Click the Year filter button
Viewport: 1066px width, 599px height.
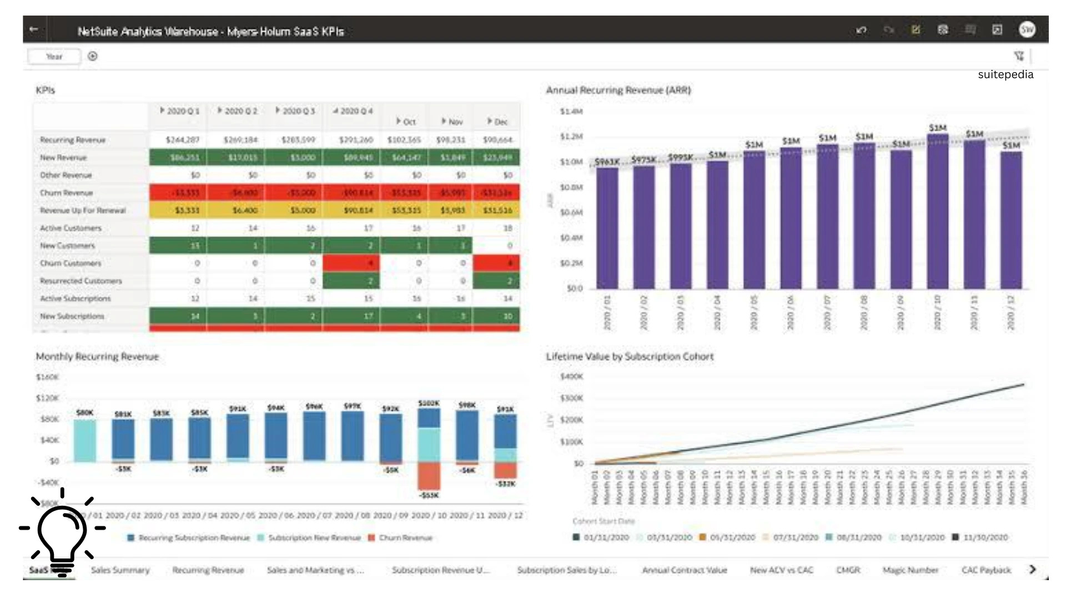[x=54, y=57]
